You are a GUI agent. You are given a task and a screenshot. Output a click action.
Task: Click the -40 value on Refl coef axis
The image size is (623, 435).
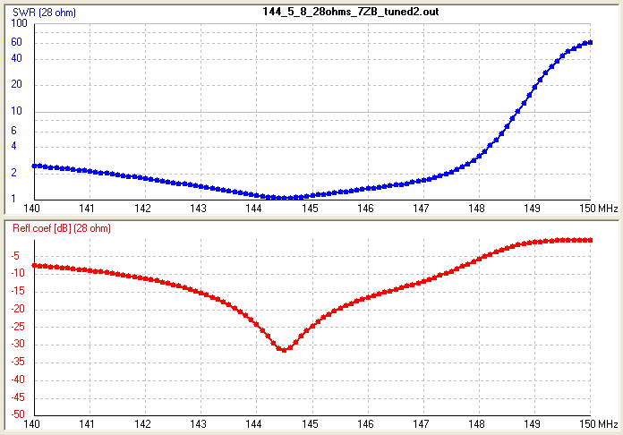pyautogui.click(x=18, y=380)
